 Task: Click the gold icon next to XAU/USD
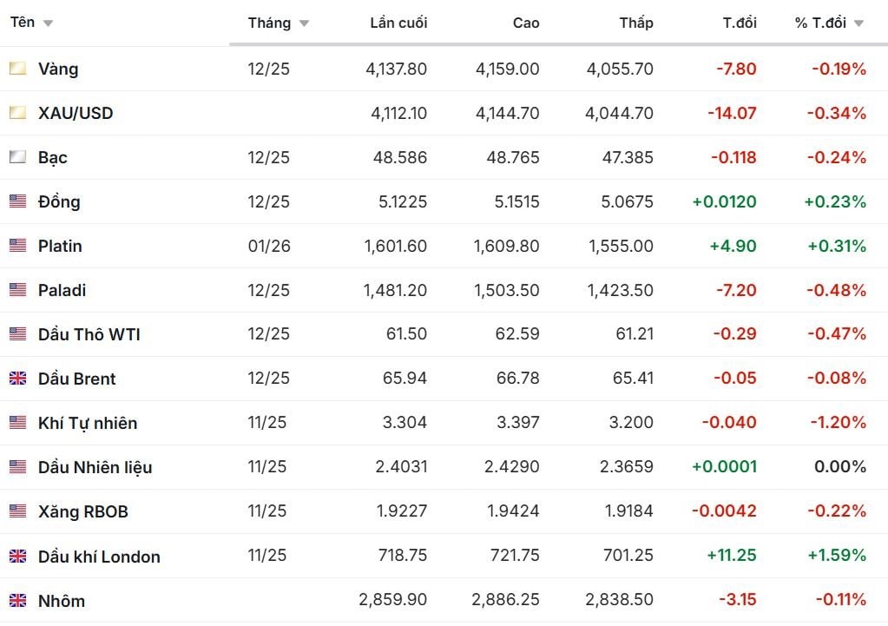coord(17,113)
